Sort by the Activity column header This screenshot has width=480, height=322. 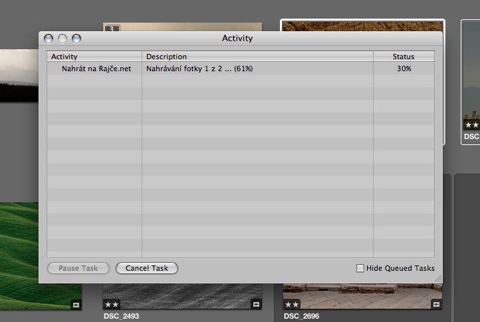(x=94, y=57)
